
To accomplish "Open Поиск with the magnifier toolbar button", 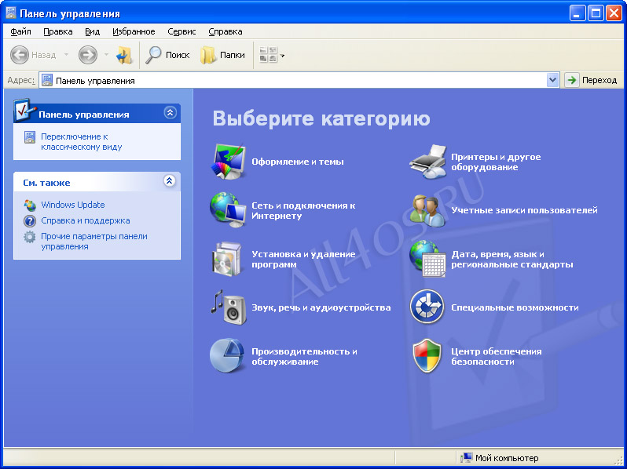I will [167, 55].
